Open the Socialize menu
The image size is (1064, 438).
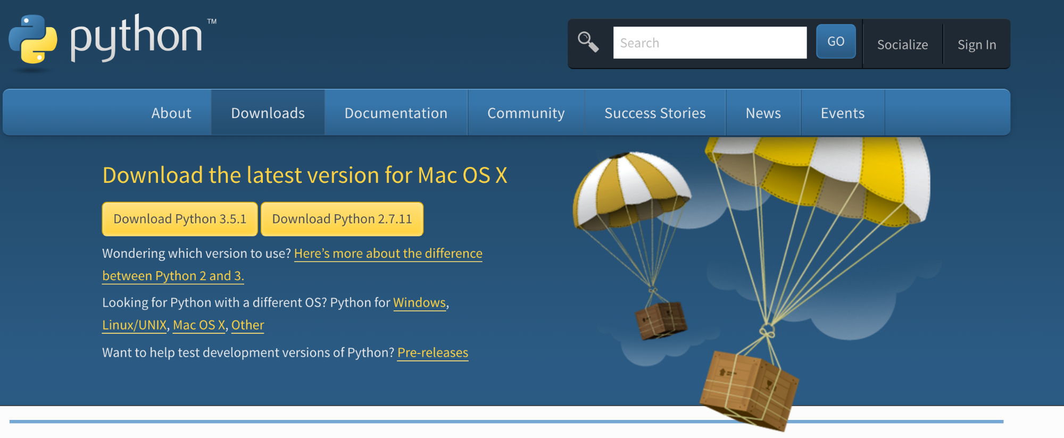[902, 45]
